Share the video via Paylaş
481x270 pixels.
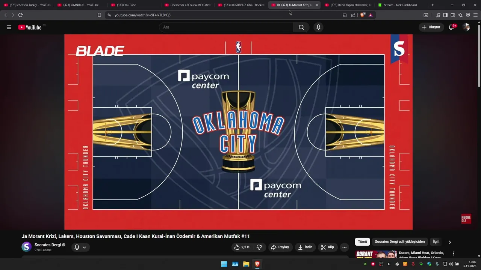pyautogui.click(x=280, y=247)
